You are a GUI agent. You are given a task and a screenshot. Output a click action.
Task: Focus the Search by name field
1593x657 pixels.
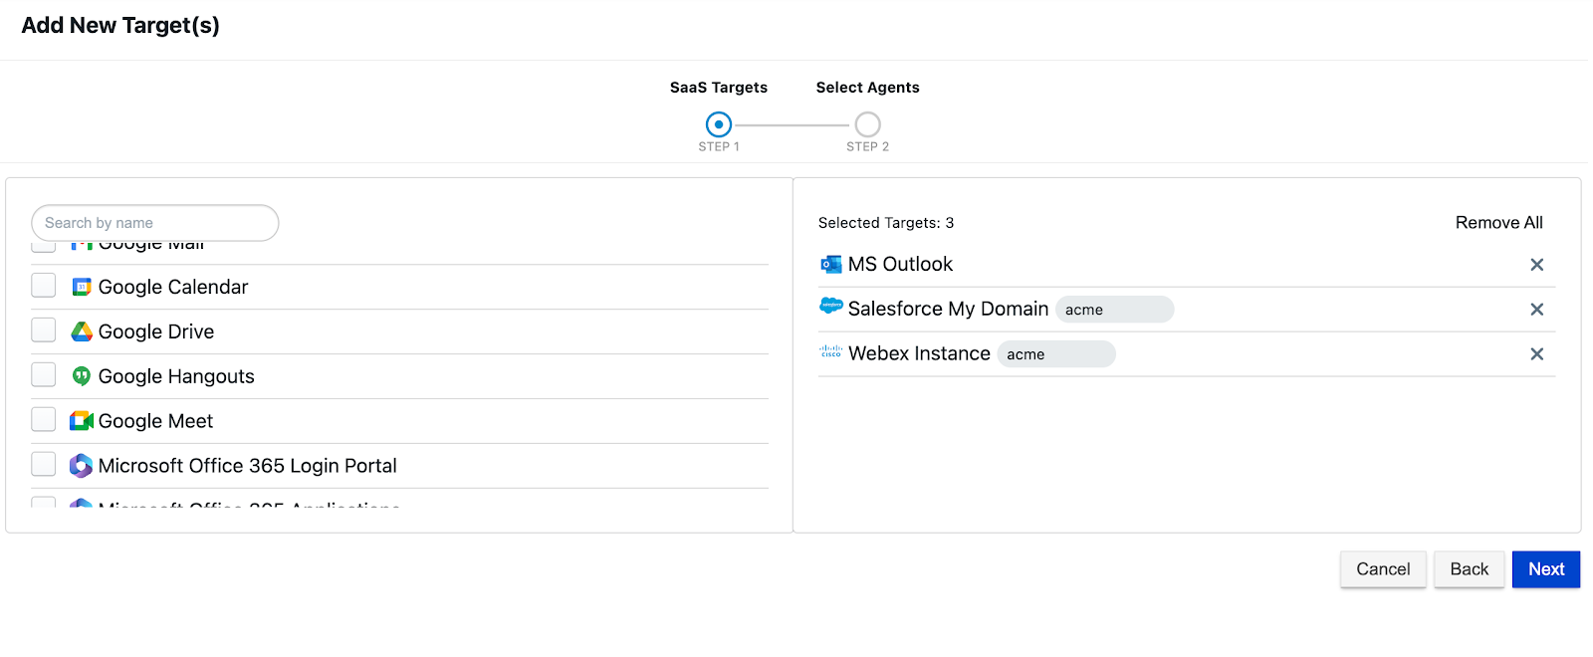(155, 223)
